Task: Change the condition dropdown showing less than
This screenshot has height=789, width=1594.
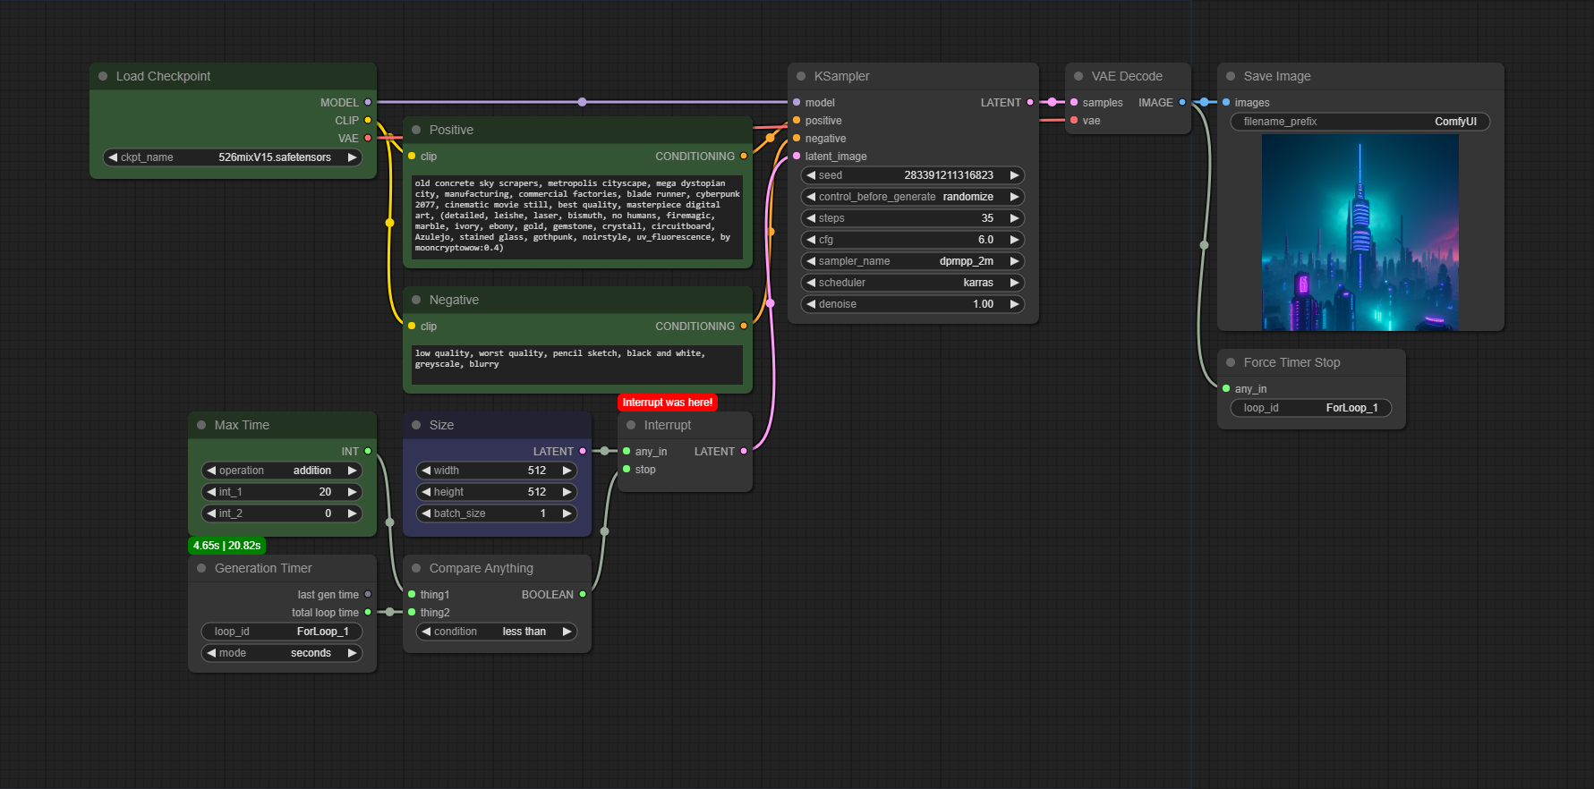Action: coord(496,632)
